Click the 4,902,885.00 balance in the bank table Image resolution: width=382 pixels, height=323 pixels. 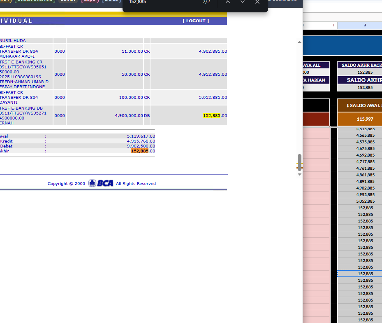click(213, 51)
